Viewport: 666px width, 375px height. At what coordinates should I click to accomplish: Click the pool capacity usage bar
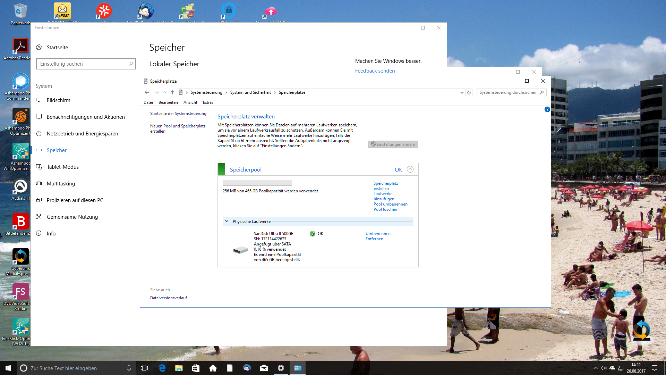coord(257,183)
